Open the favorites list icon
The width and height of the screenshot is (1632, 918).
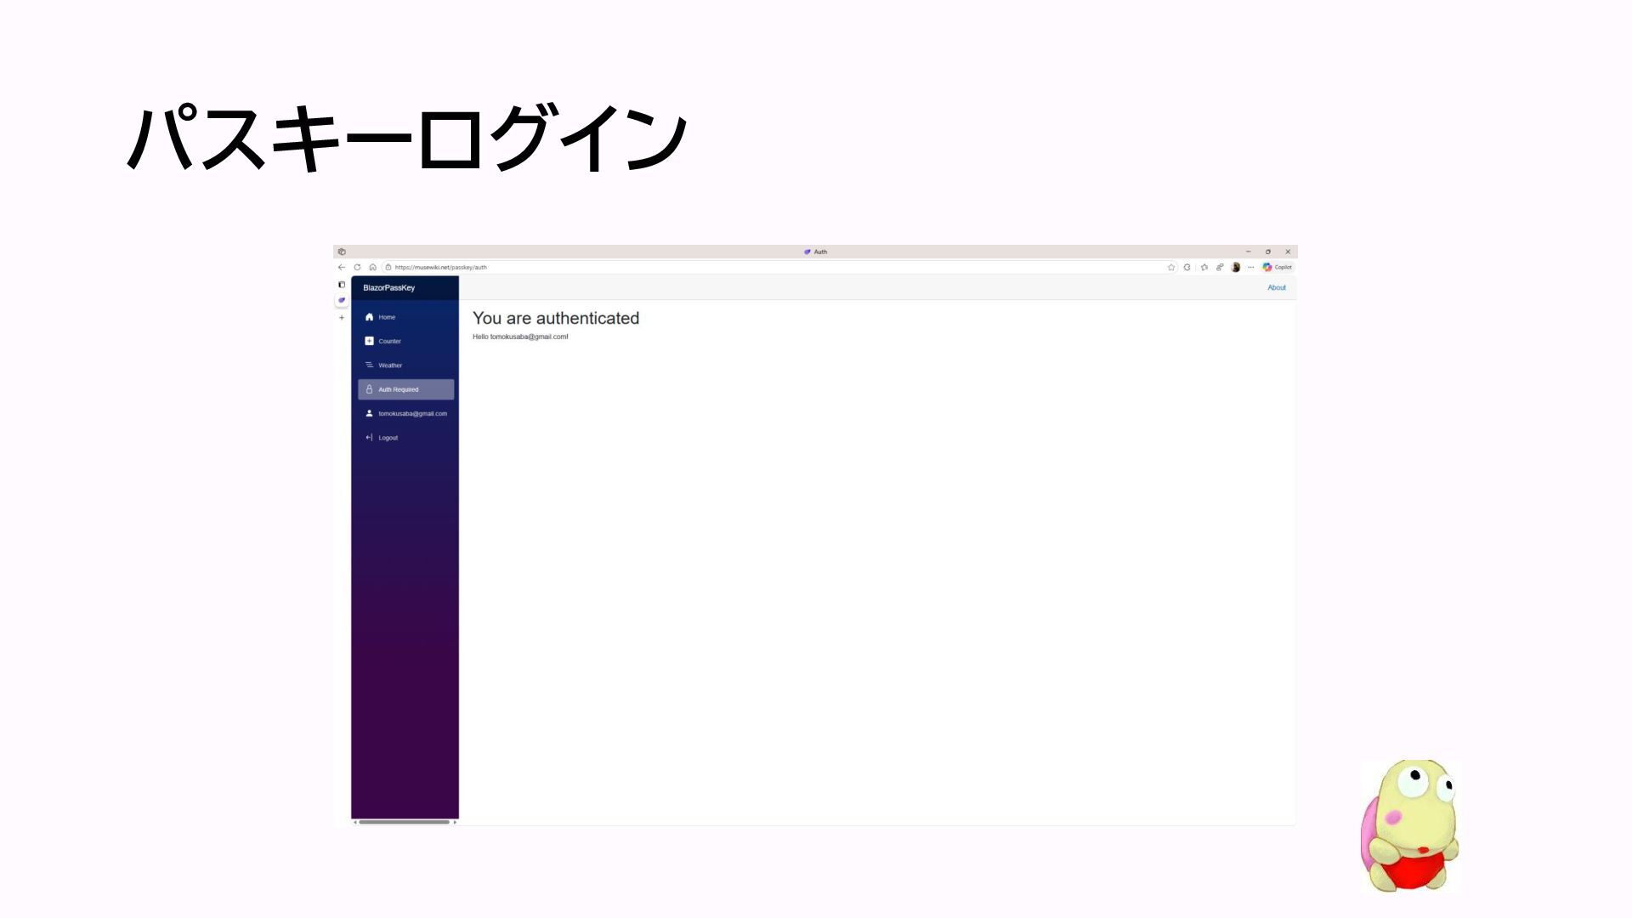click(1204, 267)
